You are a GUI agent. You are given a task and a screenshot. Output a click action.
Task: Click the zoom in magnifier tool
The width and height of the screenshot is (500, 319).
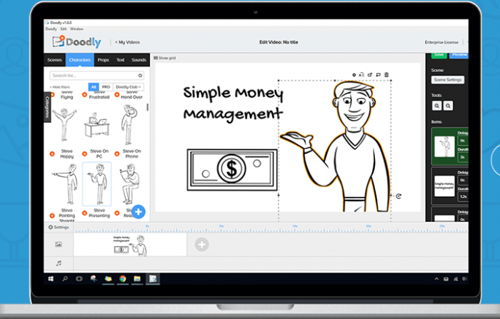(x=436, y=106)
